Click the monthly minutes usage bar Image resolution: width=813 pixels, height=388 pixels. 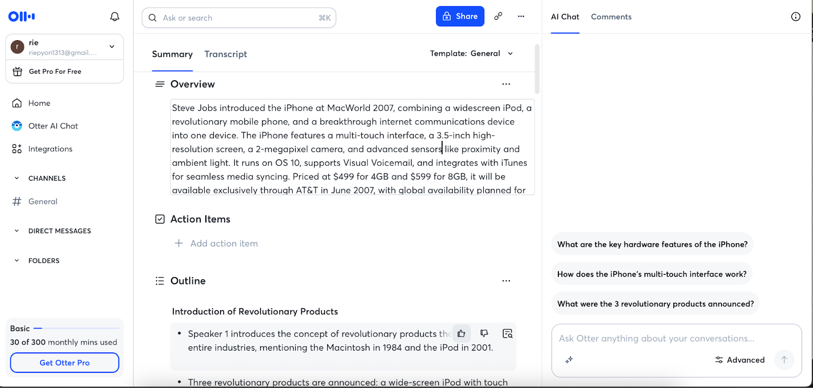[x=76, y=329]
